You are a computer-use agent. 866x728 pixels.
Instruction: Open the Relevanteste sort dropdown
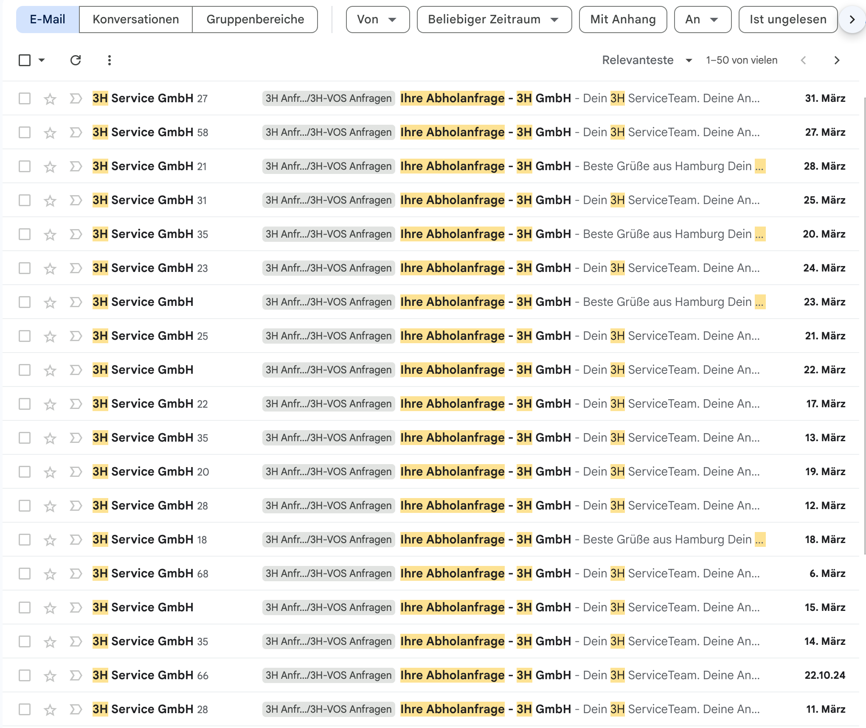[x=647, y=60]
